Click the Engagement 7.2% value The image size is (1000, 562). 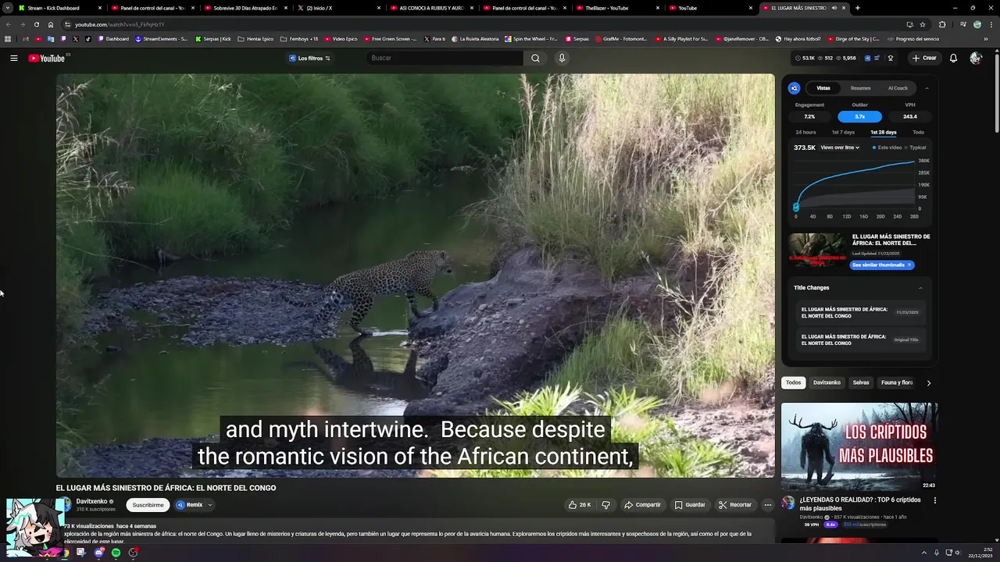point(809,116)
